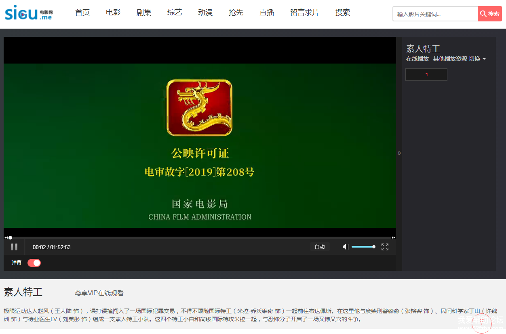The image size is (506, 334).
Task: Open the 直播 live section
Action: [x=267, y=13]
